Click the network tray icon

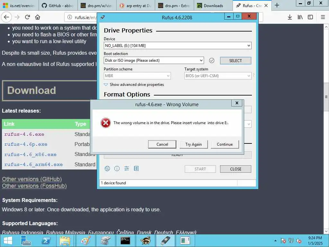coord(291,241)
